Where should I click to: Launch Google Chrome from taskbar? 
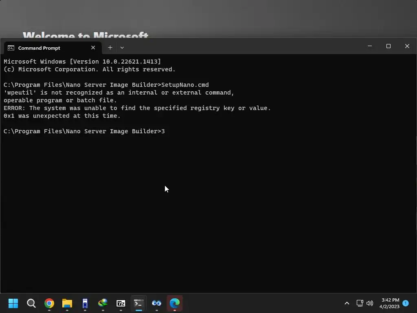coord(49,303)
